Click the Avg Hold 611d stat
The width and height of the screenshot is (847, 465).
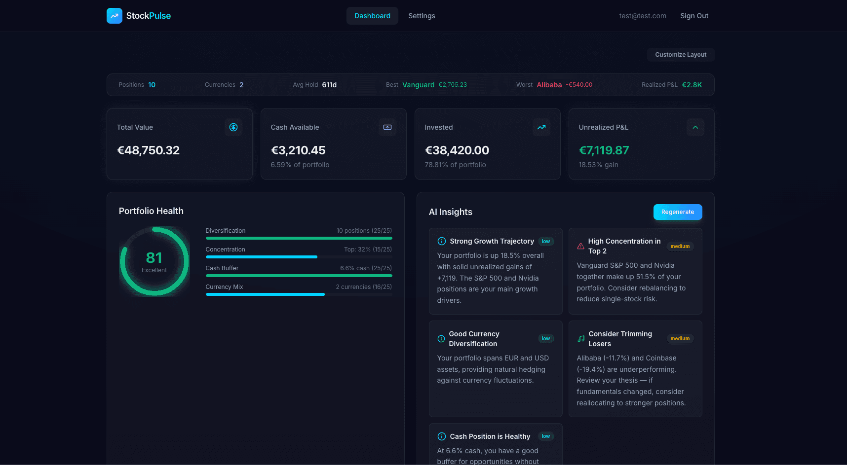coord(315,85)
